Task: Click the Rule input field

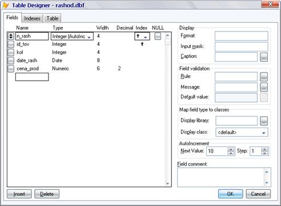Action: click(x=236, y=77)
